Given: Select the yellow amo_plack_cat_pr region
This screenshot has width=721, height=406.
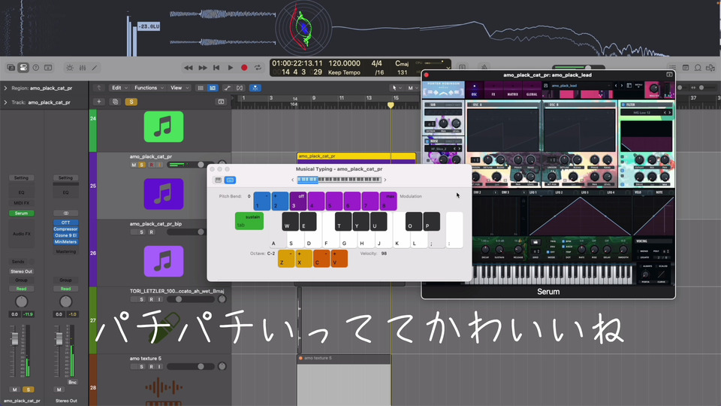Looking at the screenshot, I should tap(356, 156).
